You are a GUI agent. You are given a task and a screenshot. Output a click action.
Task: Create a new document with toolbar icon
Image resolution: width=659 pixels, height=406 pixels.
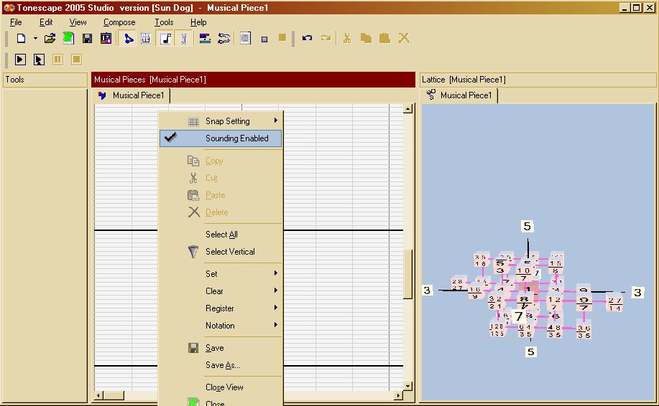[x=21, y=39]
